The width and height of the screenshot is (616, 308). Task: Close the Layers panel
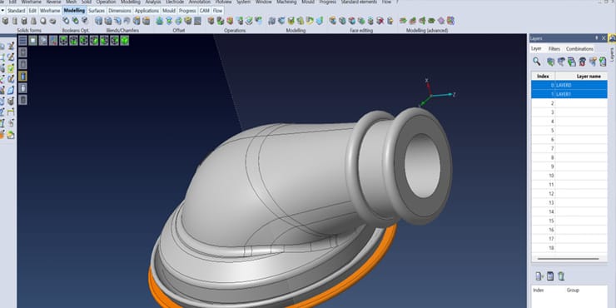coord(604,38)
